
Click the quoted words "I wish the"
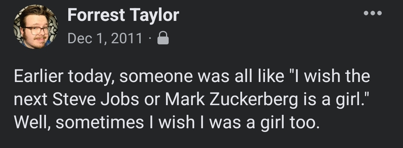333,76
